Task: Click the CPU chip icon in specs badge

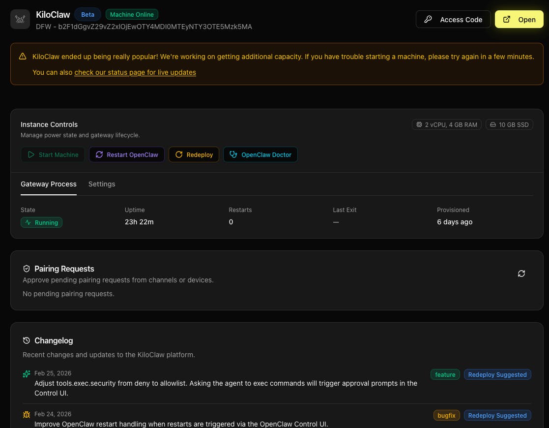Action: click(419, 124)
